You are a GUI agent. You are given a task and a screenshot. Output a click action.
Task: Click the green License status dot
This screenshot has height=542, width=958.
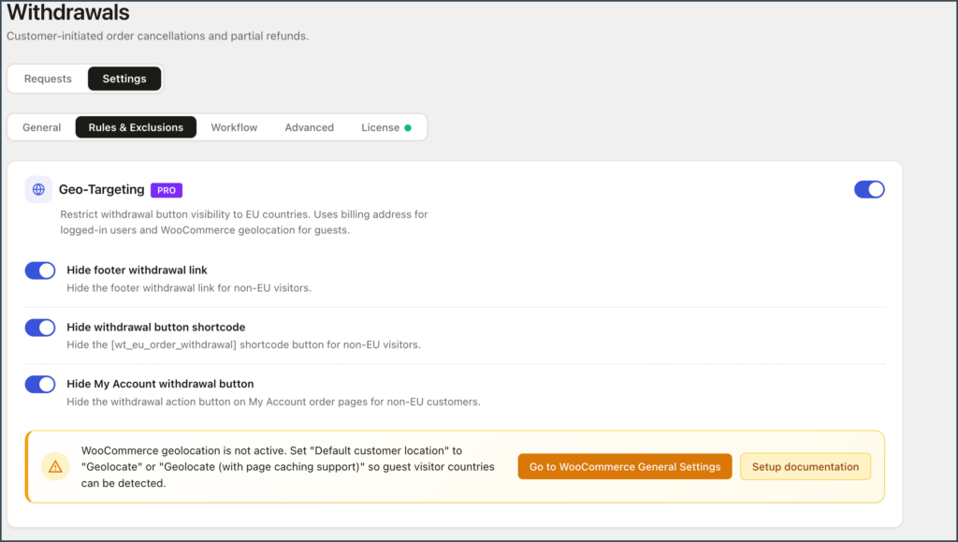click(x=408, y=127)
